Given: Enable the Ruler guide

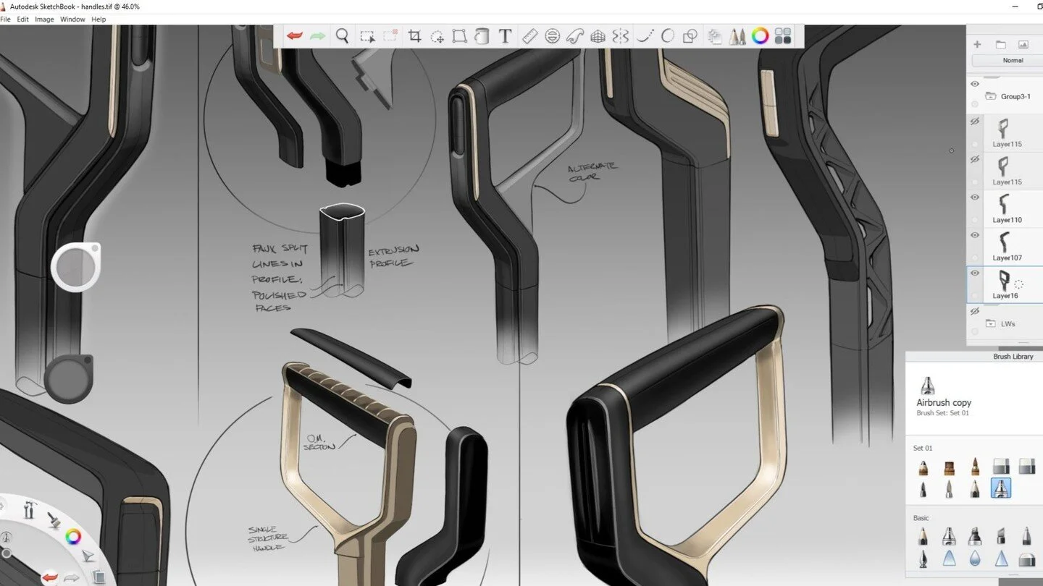Looking at the screenshot, I should (529, 36).
